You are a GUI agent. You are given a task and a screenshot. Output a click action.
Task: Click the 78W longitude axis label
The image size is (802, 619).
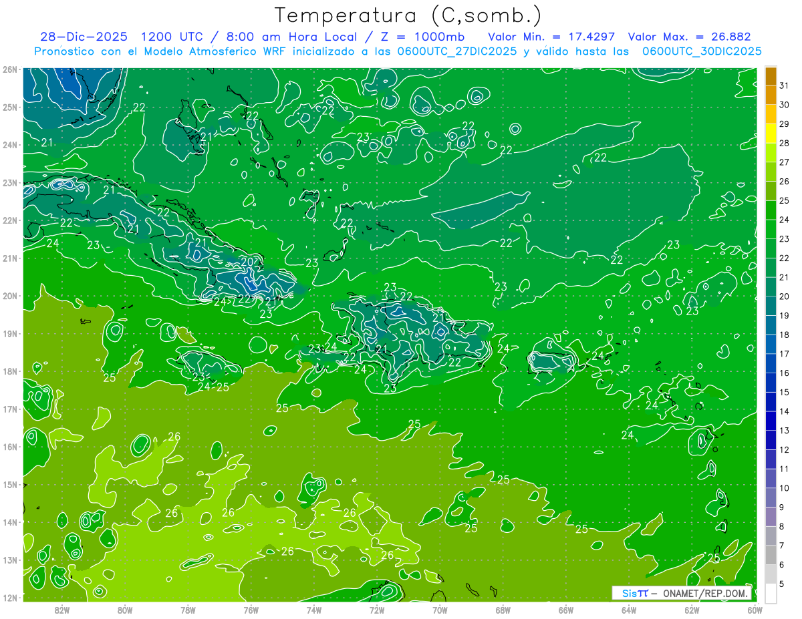188,609
